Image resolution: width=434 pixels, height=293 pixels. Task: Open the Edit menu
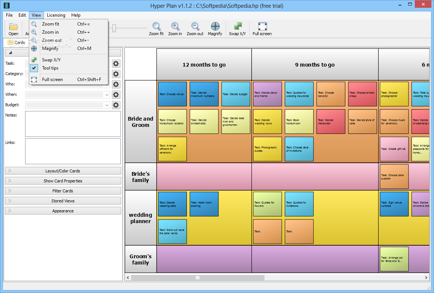pyautogui.click(x=22, y=15)
